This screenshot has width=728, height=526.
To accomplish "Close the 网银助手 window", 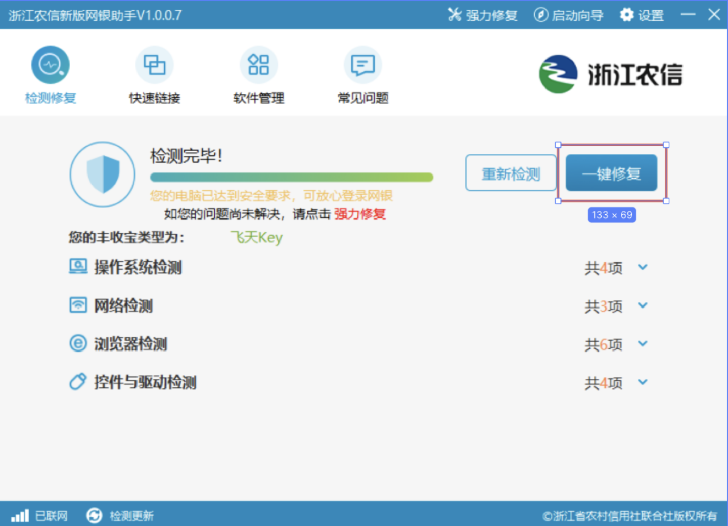I will pyautogui.click(x=714, y=15).
